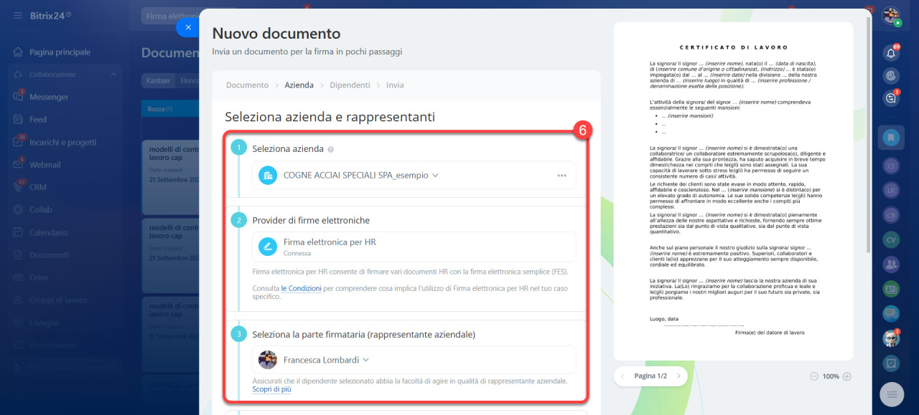Image resolution: width=919 pixels, height=415 pixels.
Task: Zoom out document preview with minus icon
Action: 813,376
